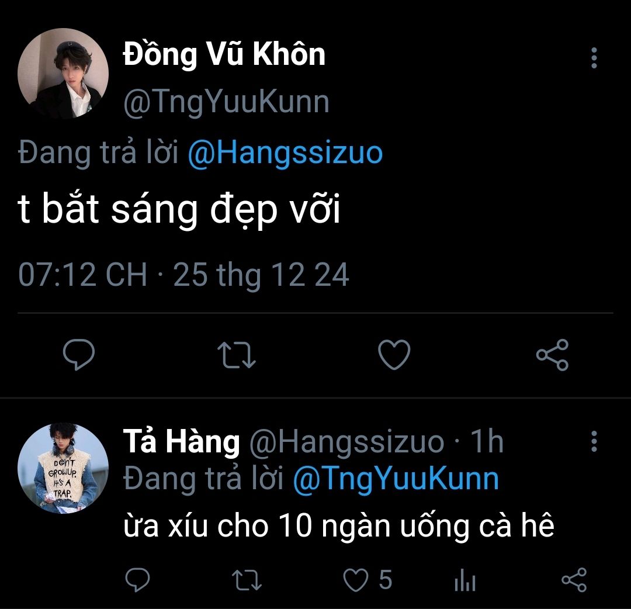The width and height of the screenshot is (631, 609).
Task: Open the @TngYuuKunn handle under author name
Action: [226, 102]
